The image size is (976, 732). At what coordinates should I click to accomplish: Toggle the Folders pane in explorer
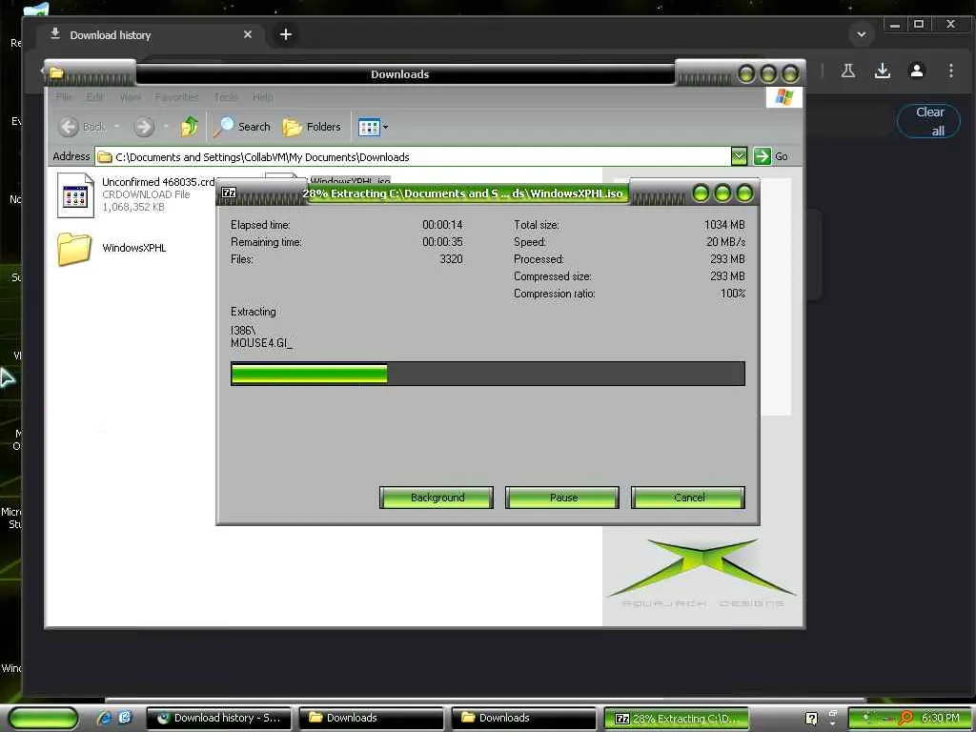point(312,127)
